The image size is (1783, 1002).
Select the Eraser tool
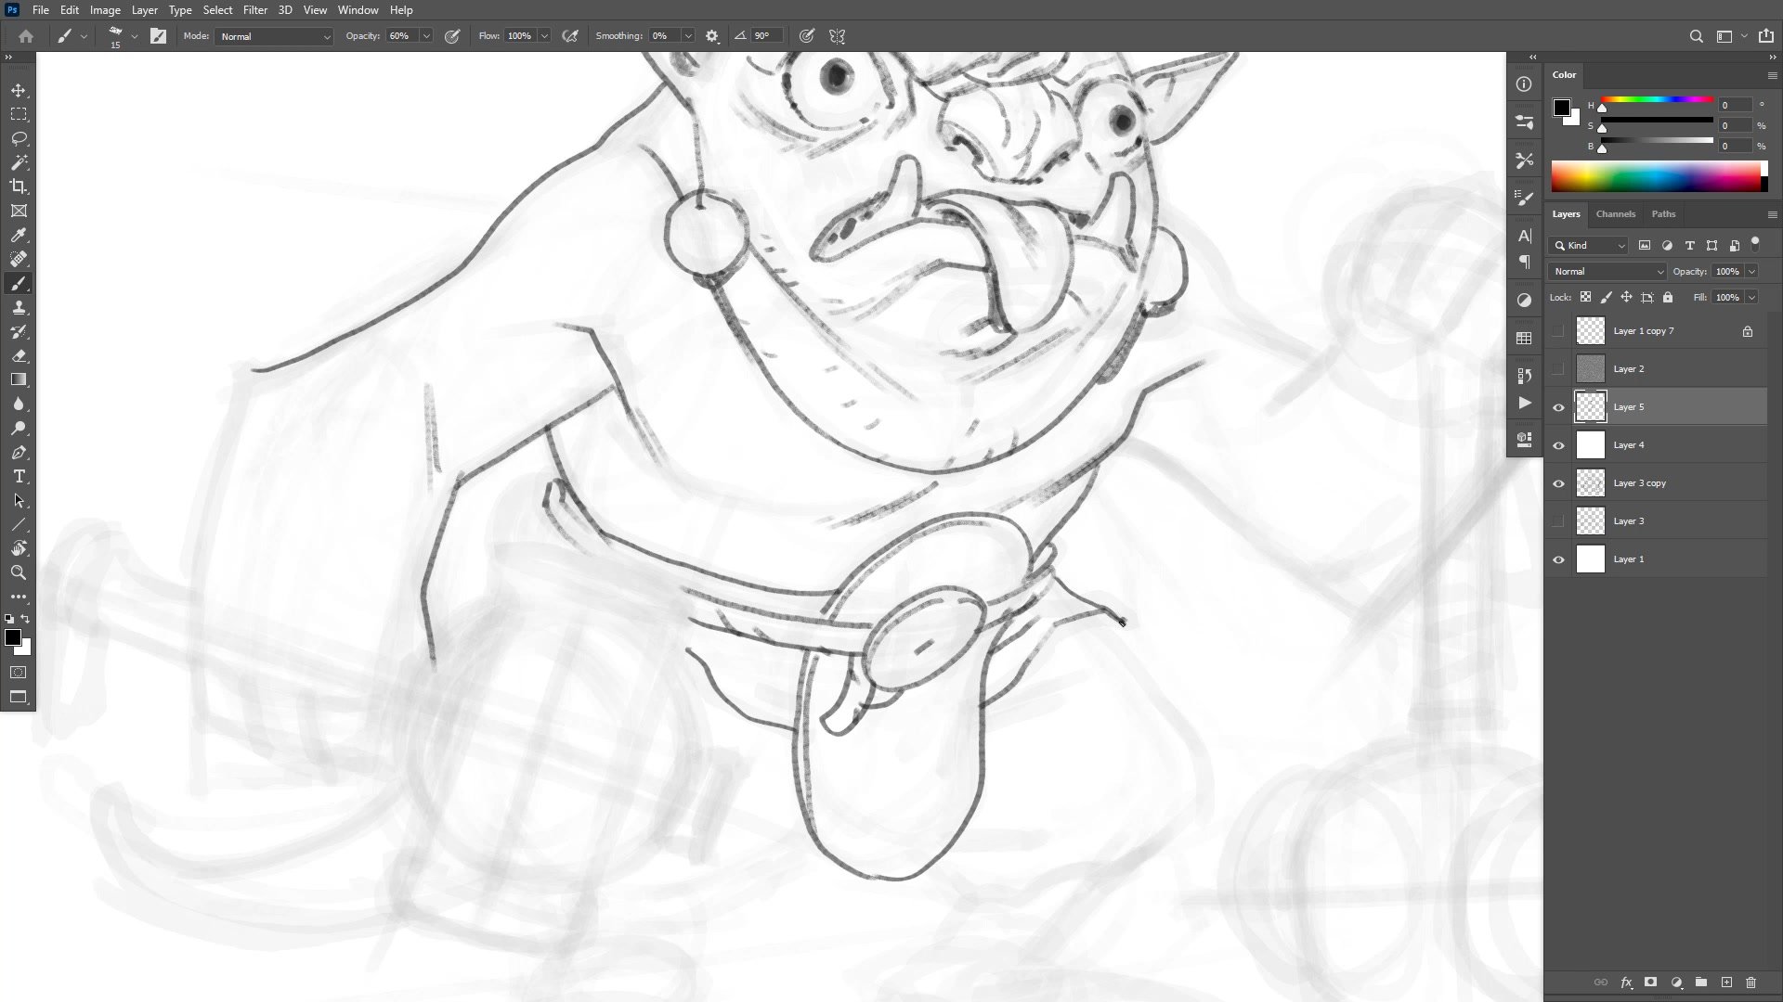(19, 356)
